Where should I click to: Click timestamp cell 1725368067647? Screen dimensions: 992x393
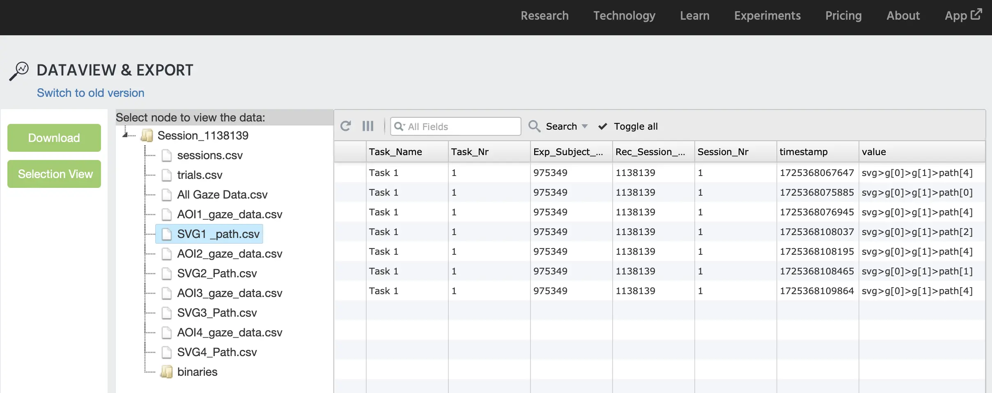pyautogui.click(x=817, y=173)
